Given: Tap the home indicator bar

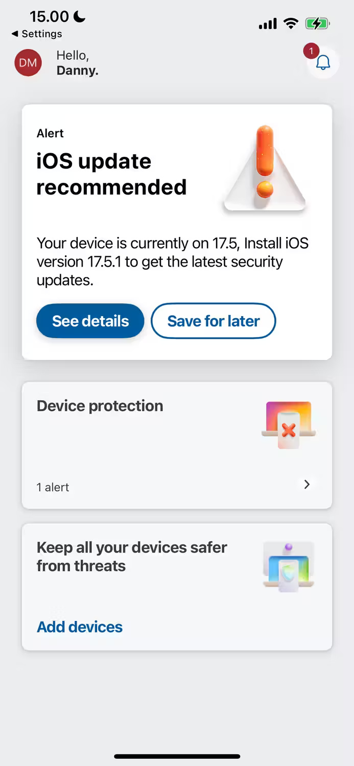Looking at the screenshot, I should pos(177,756).
